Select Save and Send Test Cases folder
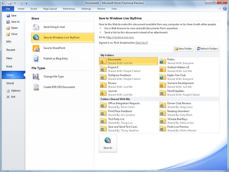Screen dimensions: 229x172 point(128,128)
